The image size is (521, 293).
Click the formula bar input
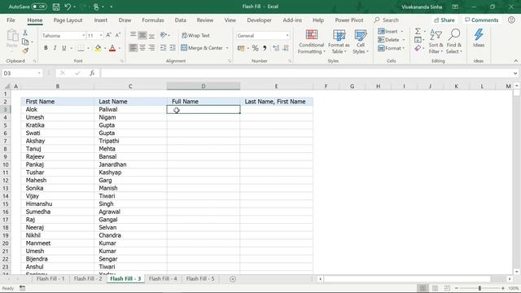point(306,73)
